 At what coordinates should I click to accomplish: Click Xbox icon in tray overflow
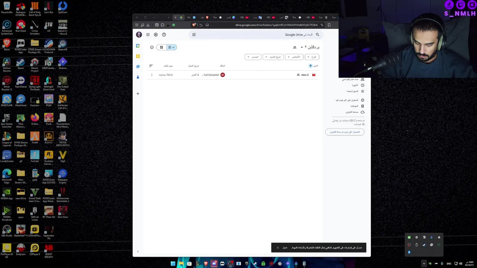pyautogui.click(x=409, y=237)
